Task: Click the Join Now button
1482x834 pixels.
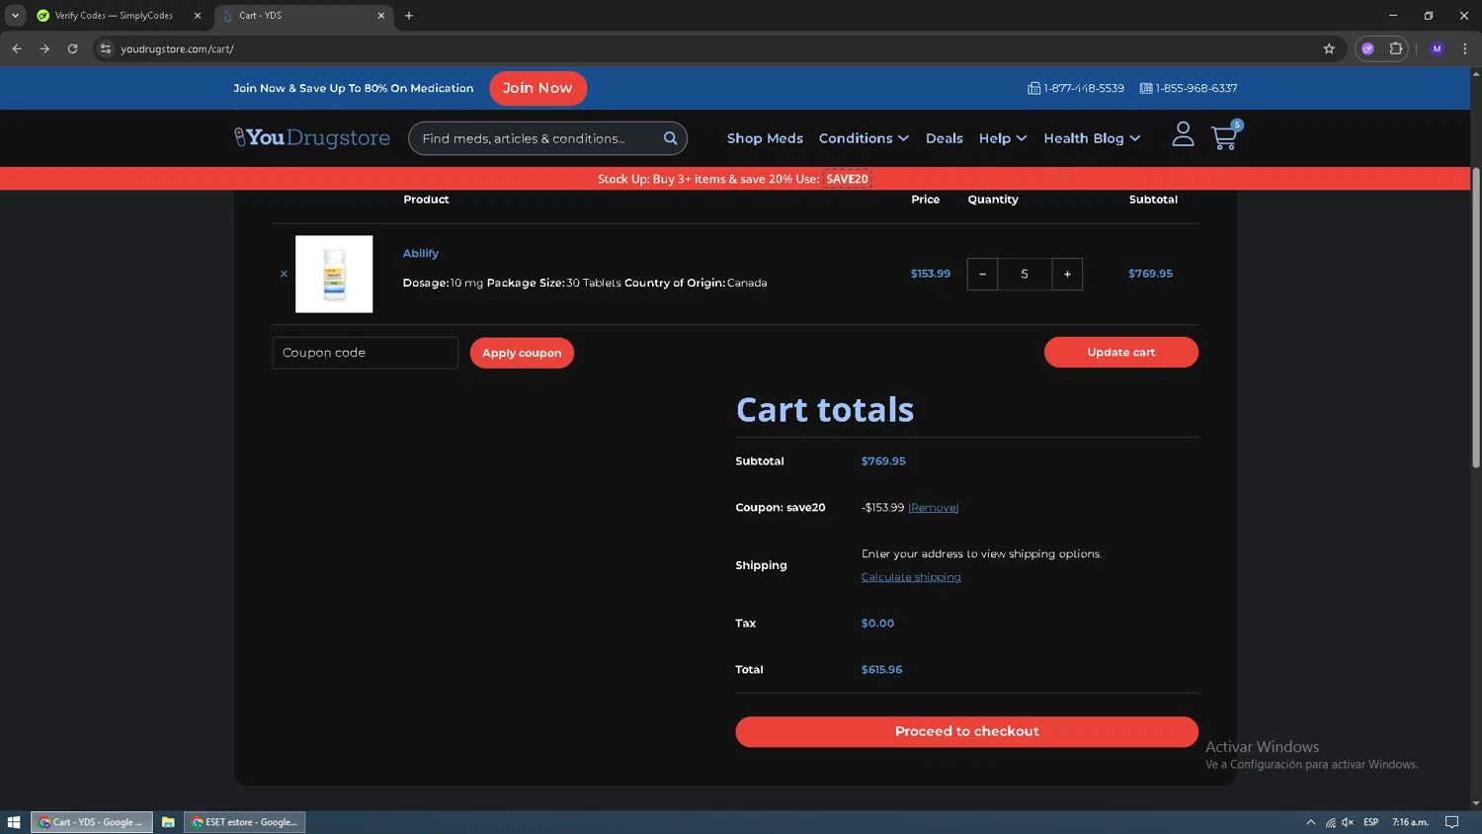Action: tap(537, 88)
